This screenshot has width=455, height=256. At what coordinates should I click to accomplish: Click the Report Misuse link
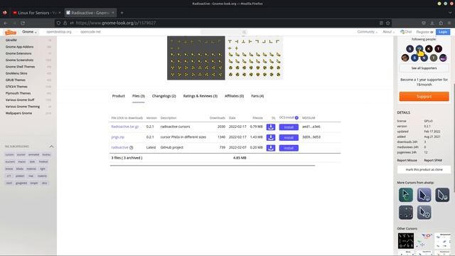[x=407, y=161]
